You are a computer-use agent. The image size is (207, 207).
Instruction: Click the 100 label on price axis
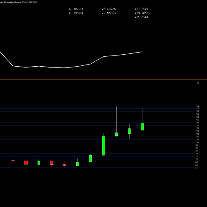point(197,142)
